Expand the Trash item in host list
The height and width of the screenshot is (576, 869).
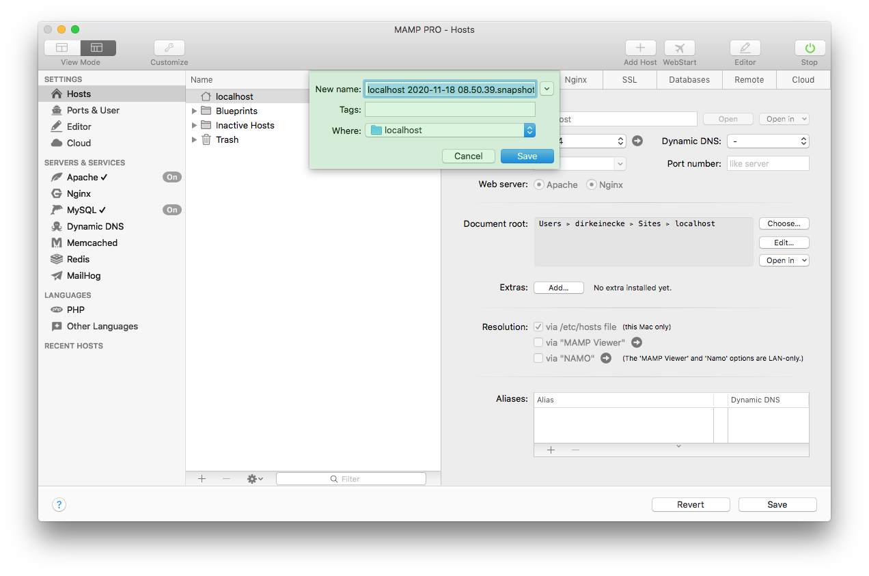(x=194, y=139)
